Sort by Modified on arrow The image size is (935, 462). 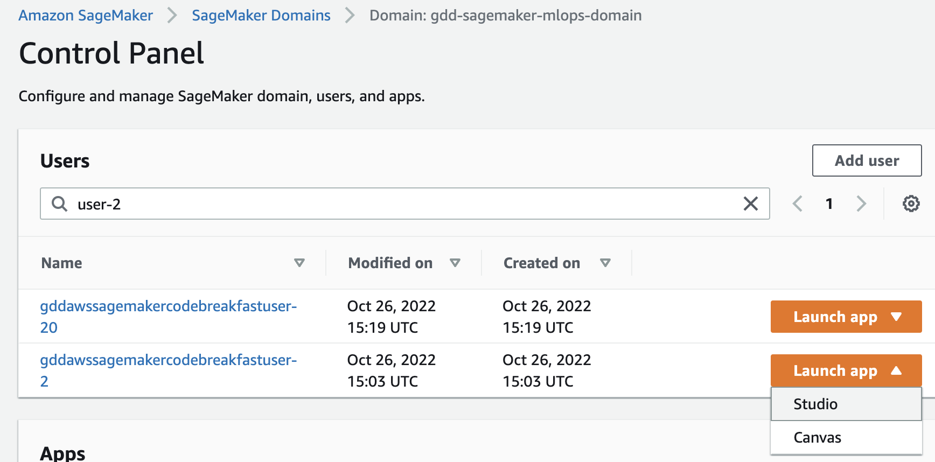(455, 263)
